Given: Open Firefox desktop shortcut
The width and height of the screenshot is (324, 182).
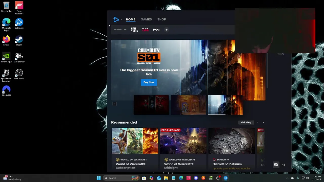Looking at the screenshot, I should click(6, 41).
